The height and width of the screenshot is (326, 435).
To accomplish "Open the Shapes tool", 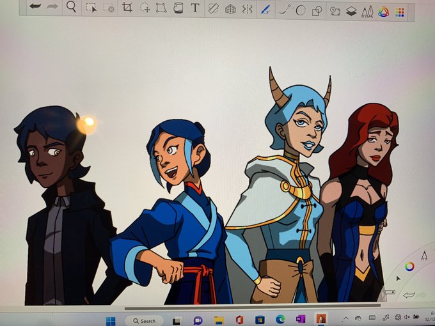I will tap(317, 11).
